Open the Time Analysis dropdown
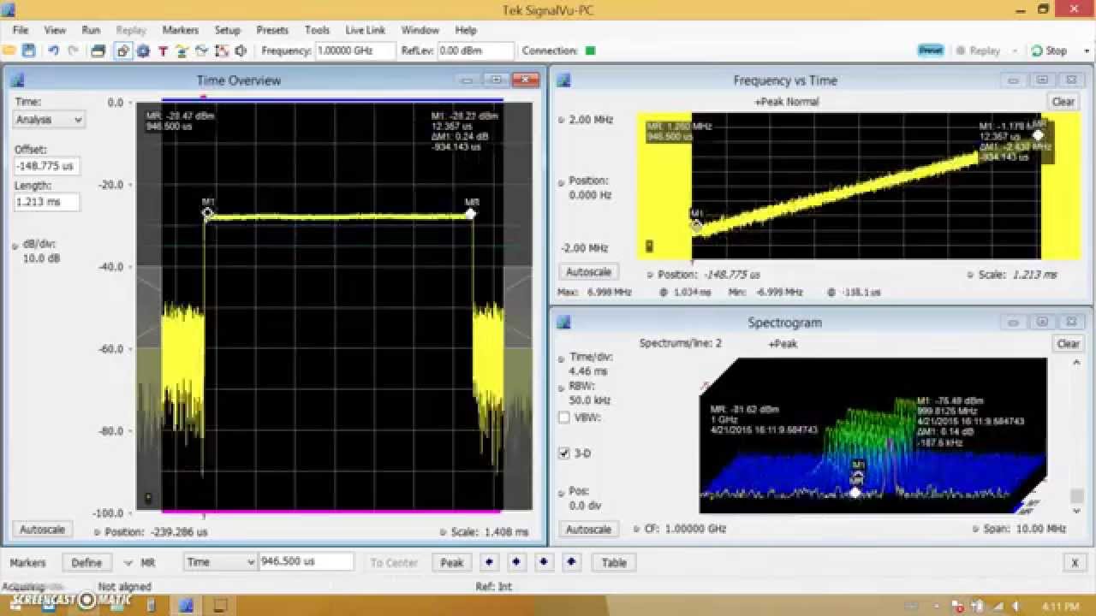Image resolution: width=1096 pixels, height=616 pixels. (49, 120)
